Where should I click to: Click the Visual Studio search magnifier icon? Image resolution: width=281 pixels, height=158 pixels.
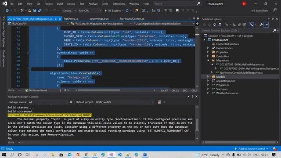[x=198, y=4]
